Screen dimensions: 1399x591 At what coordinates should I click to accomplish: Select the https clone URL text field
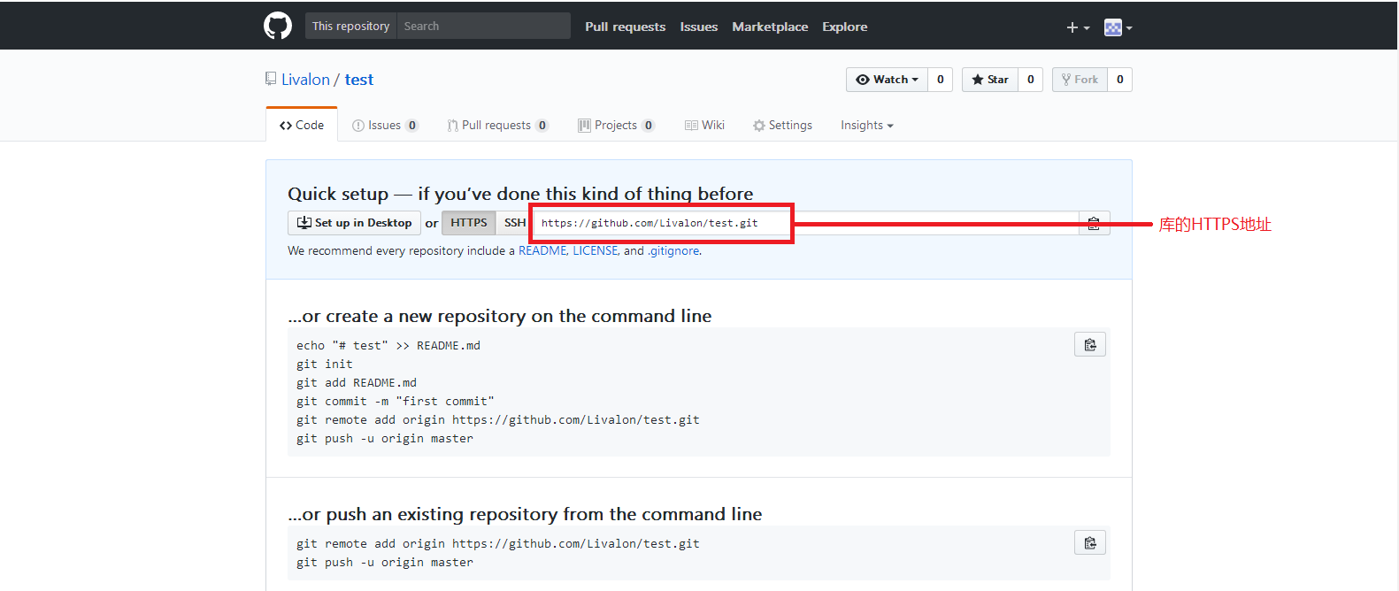pos(805,223)
